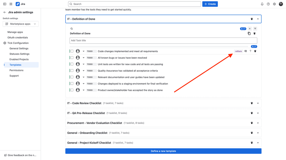Tick the Quality Assurance validated task checkbox

click(x=72, y=70)
